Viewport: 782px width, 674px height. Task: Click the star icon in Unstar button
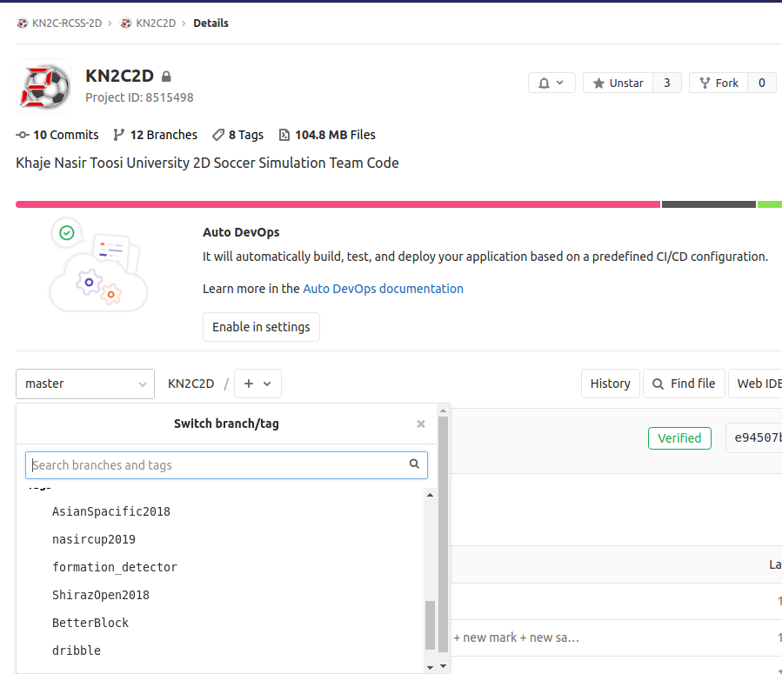pos(598,83)
